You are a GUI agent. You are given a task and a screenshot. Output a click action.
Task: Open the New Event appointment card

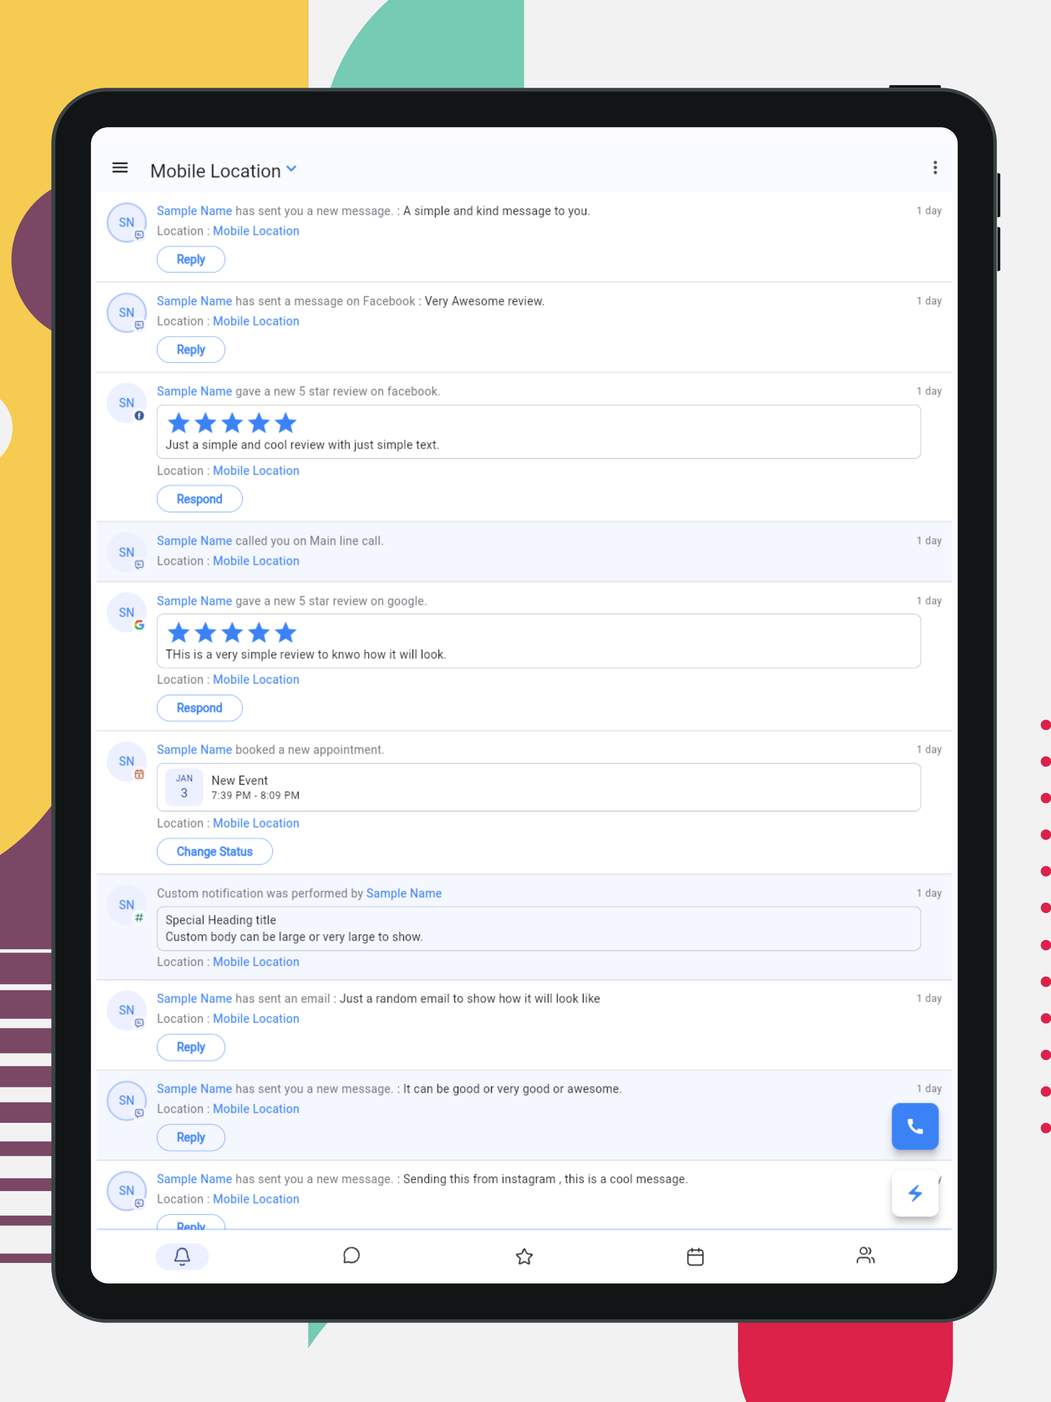[539, 787]
